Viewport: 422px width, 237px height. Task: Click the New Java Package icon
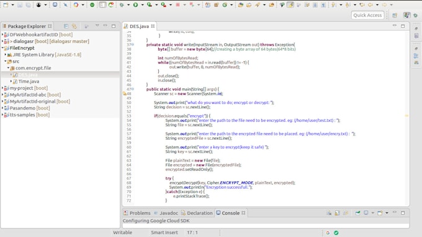tap(216, 5)
